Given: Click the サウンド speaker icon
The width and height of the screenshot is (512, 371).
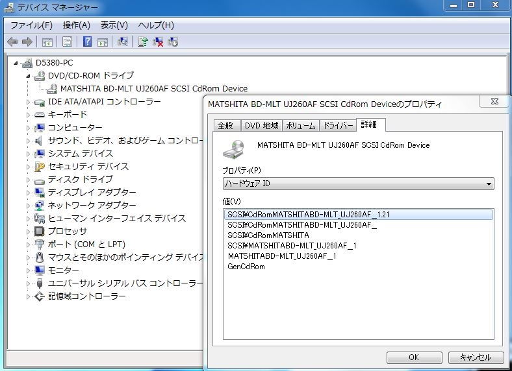Looking at the screenshot, I should 38,141.
